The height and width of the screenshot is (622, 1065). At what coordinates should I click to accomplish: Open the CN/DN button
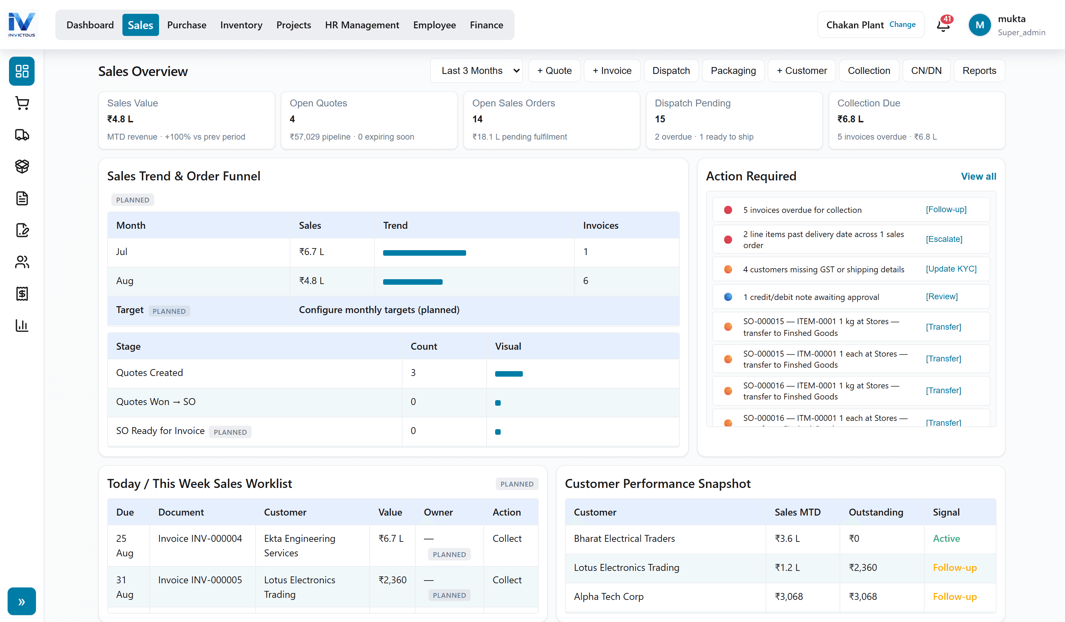[926, 70]
